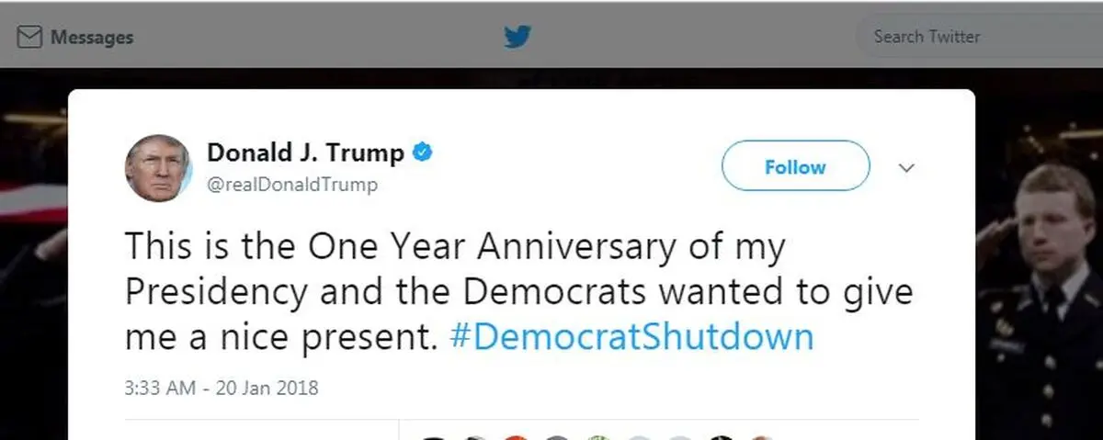Expand the tweet options chevron
This screenshot has height=440, width=1103.
[906, 168]
